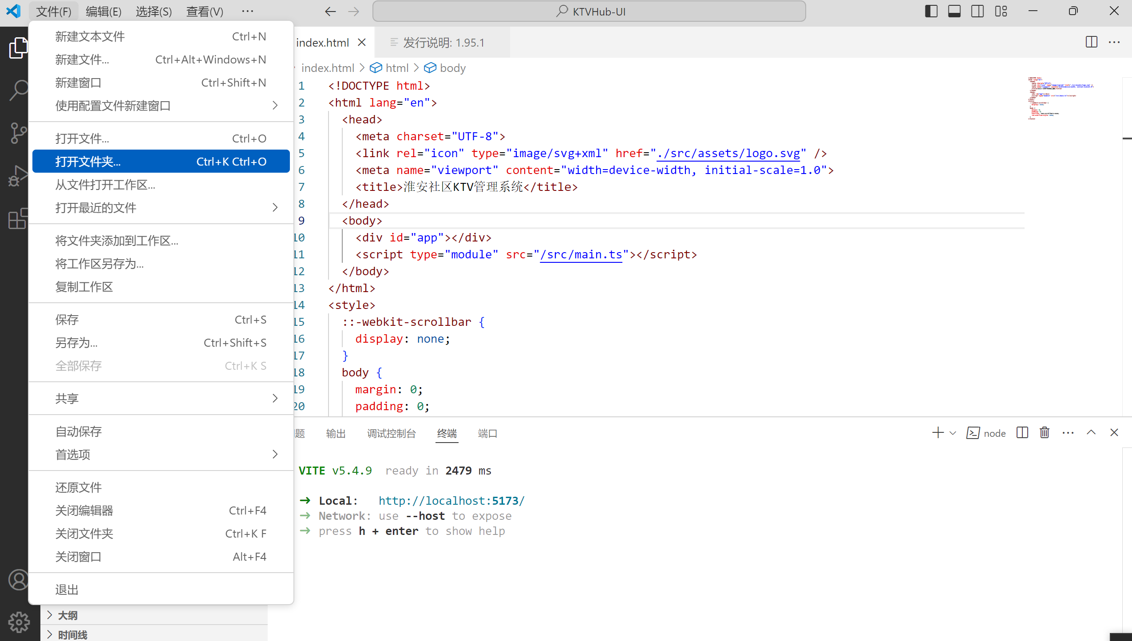The image size is (1132, 641).
Task: Open the Accounts icon in activity bar
Action: pos(19,580)
